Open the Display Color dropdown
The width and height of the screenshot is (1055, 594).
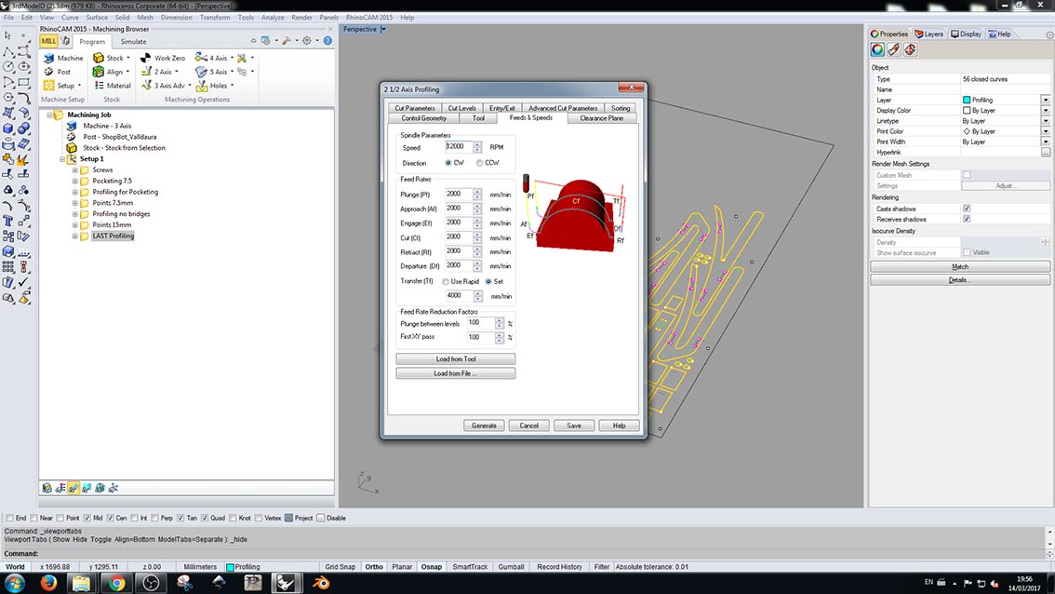(x=1046, y=110)
